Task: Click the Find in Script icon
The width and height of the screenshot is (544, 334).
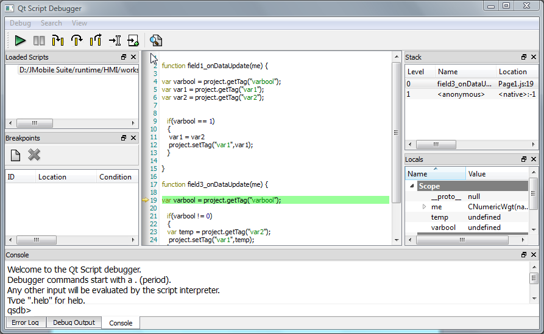Action: click(156, 41)
